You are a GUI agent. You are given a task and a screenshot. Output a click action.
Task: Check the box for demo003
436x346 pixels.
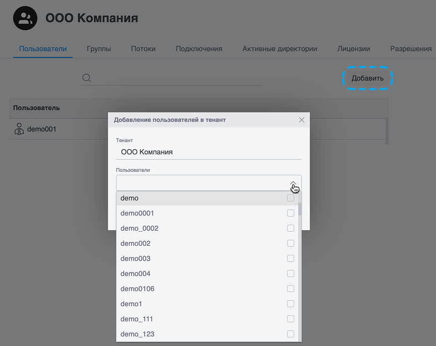[291, 258]
